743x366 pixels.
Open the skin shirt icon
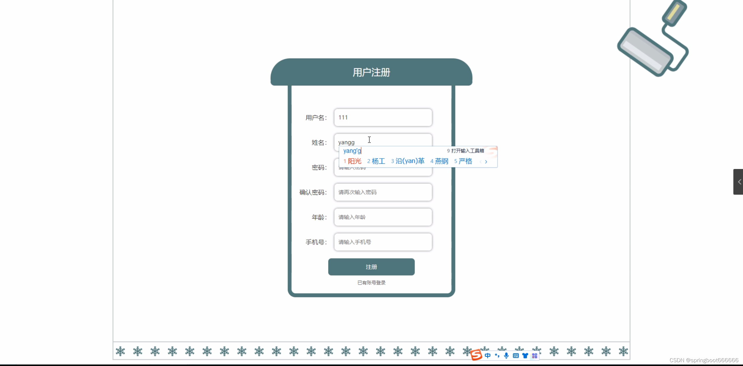pos(525,355)
